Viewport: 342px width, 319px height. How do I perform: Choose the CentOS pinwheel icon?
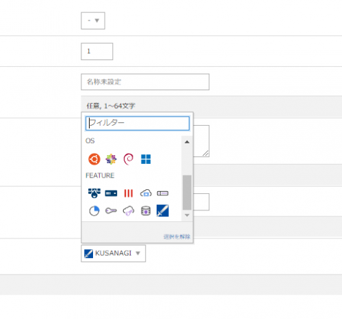(x=111, y=159)
